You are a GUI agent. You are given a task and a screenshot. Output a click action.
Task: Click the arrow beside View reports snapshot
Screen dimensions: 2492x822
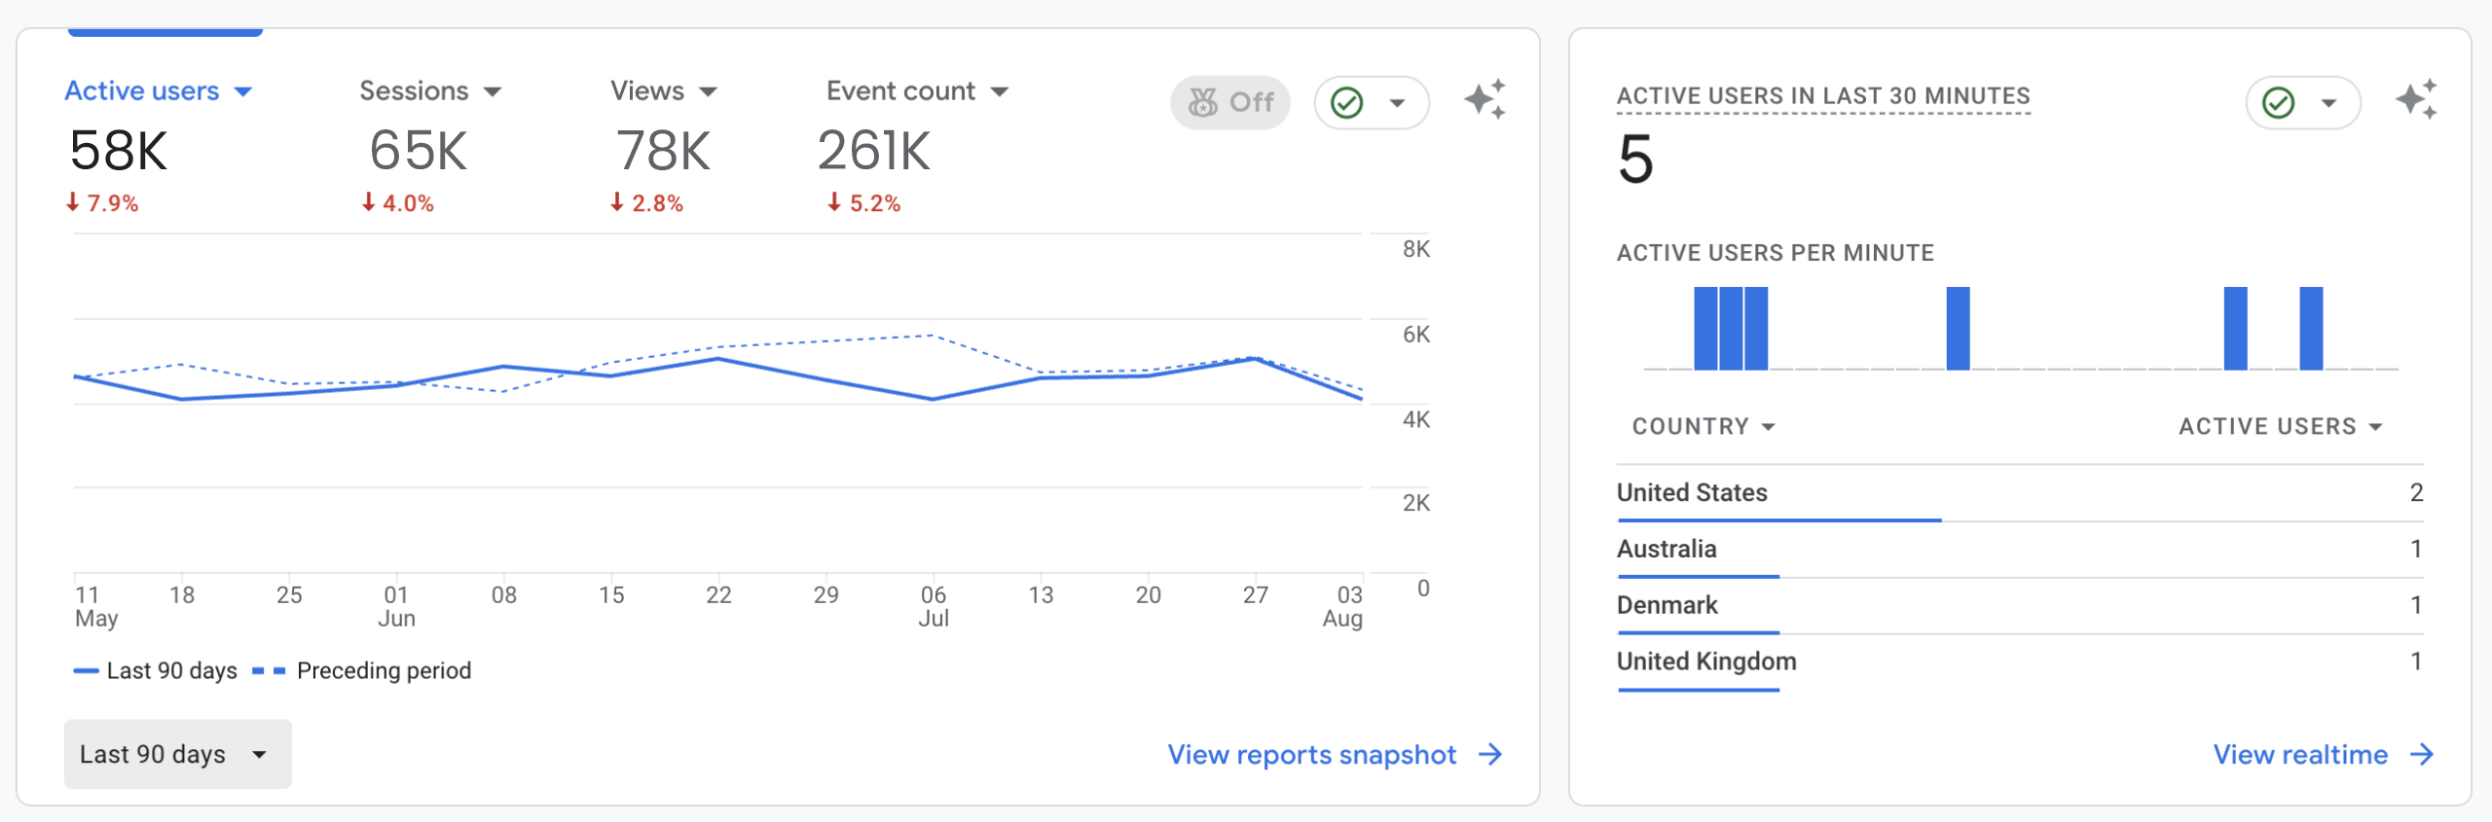point(1490,755)
